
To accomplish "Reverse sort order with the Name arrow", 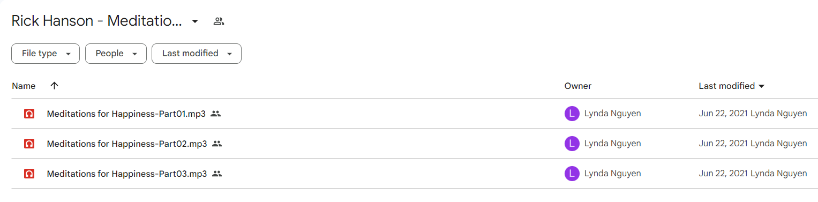I will click(54, 86).
